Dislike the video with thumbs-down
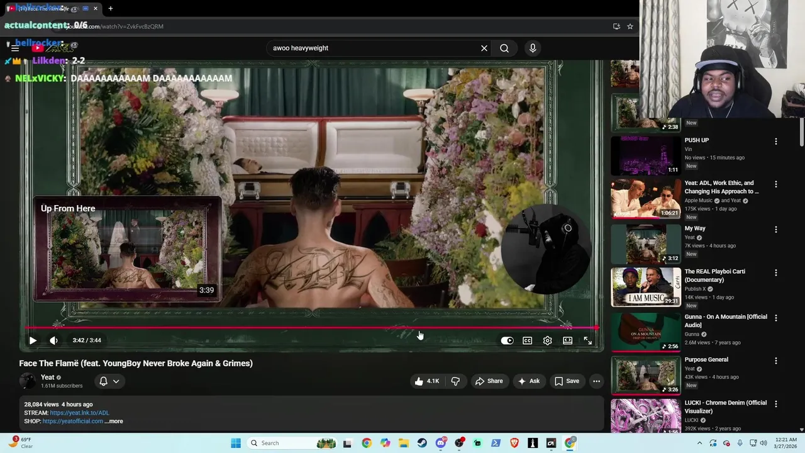 click(455, 381)
